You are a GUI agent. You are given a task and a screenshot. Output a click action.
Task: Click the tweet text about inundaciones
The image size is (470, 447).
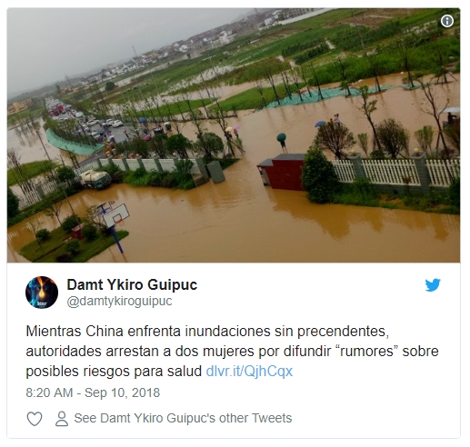pyautogui.click(x=232, y=352)
